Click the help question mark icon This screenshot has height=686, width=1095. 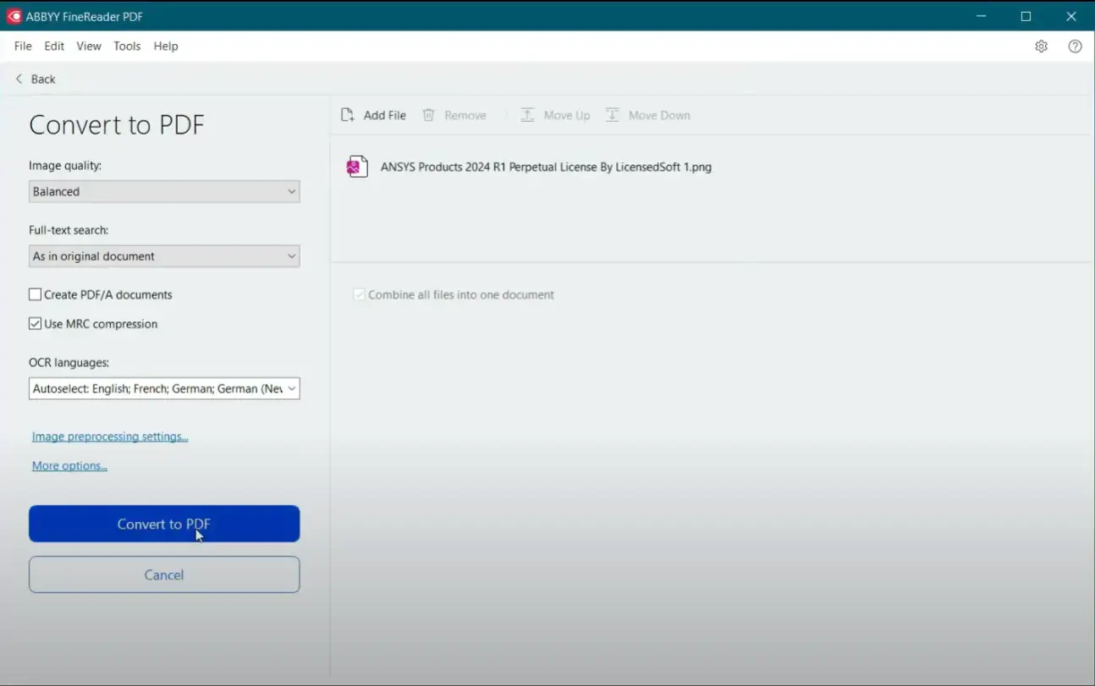tap(1075, 47)
